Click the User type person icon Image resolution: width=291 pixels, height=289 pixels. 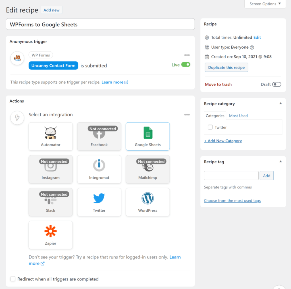pyautogui.click(x=207, y=47)
